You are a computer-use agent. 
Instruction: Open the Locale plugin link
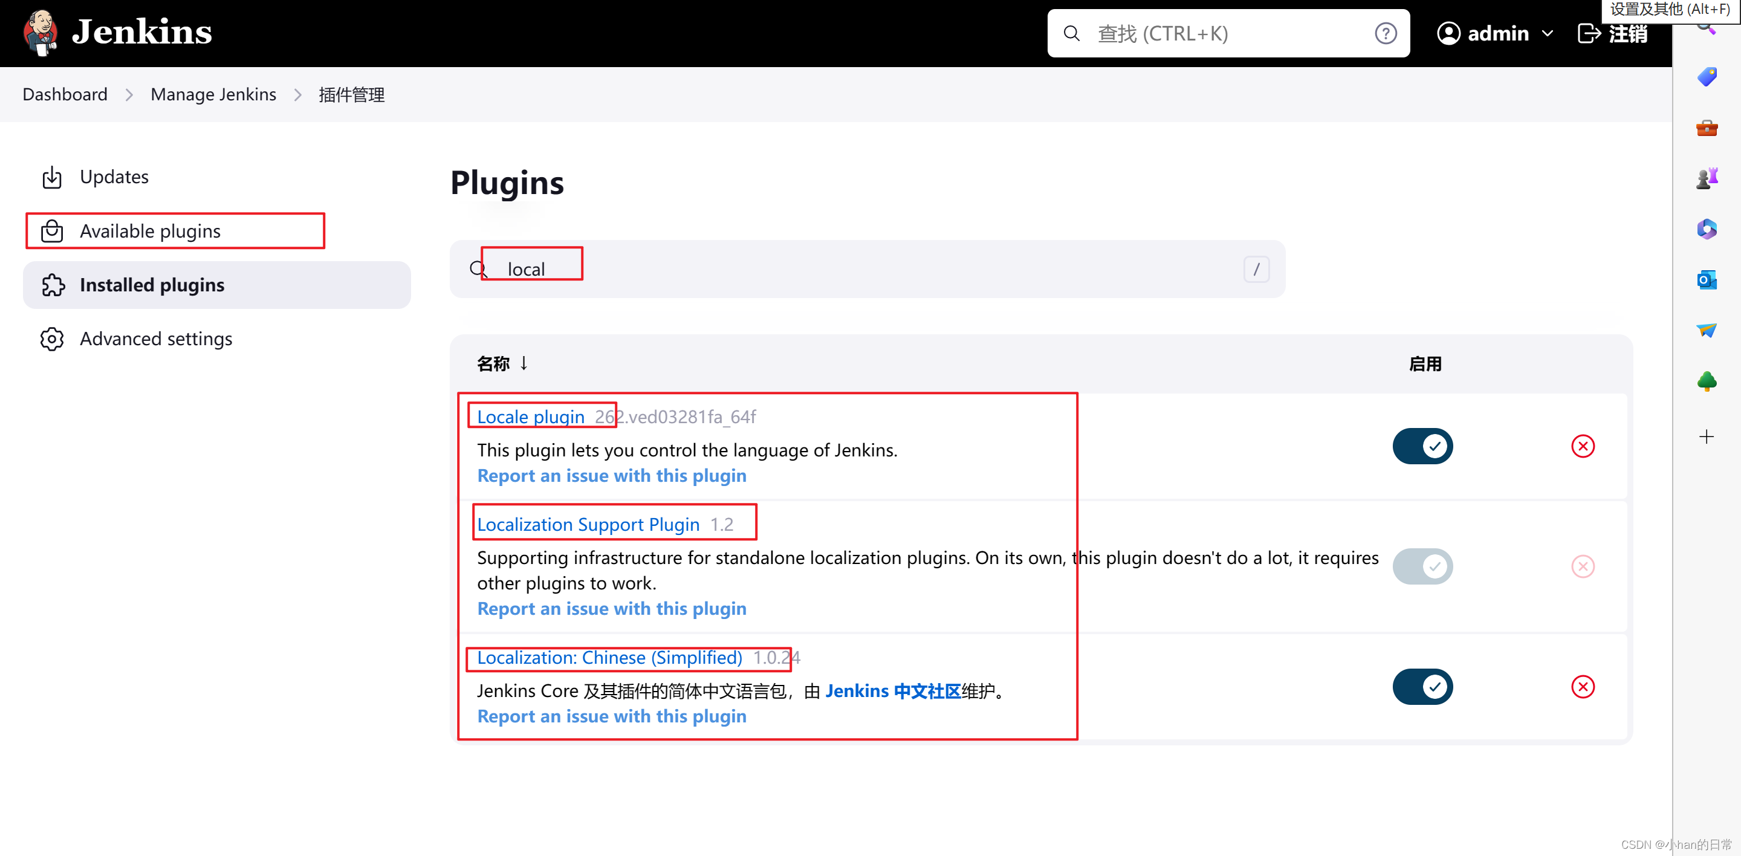(531, 416)
